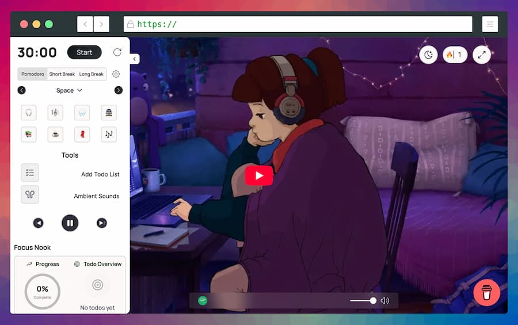Switch to the Short Break tab
The height and width of the screenshot is (325, 518).
click(x=62, y=74)
